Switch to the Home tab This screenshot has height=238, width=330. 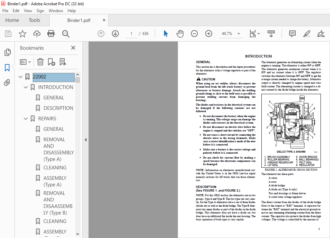[x=12, y=20]
